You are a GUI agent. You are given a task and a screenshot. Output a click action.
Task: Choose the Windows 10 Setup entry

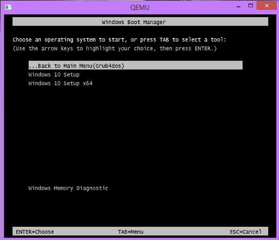coord(54,75)
